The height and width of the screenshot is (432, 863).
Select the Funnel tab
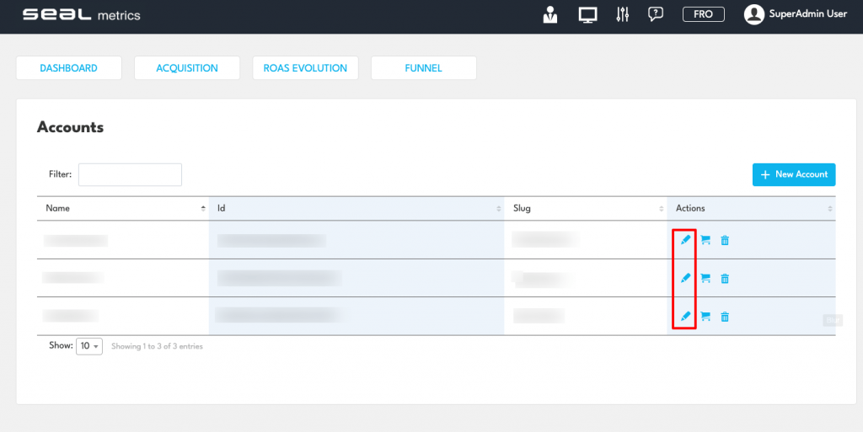click(423, 68)
